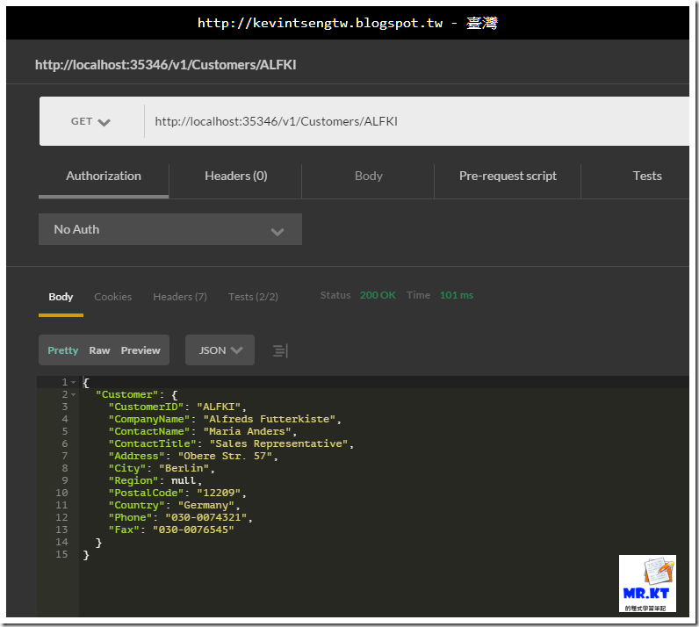The image size is (699, 627).
Task: Click the 101 ms time value
Action: click(457, 295)
